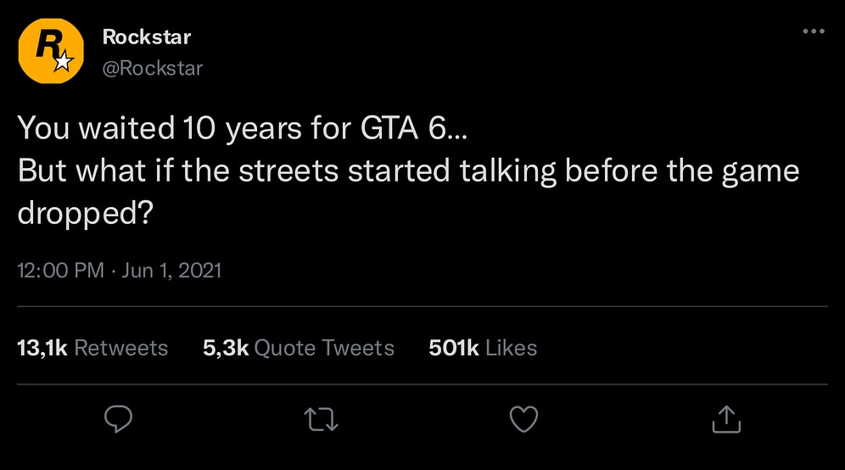Select the 12:00 PM timestamp
The height and width of the screenshot is (470, 845).
coord(61,270)
